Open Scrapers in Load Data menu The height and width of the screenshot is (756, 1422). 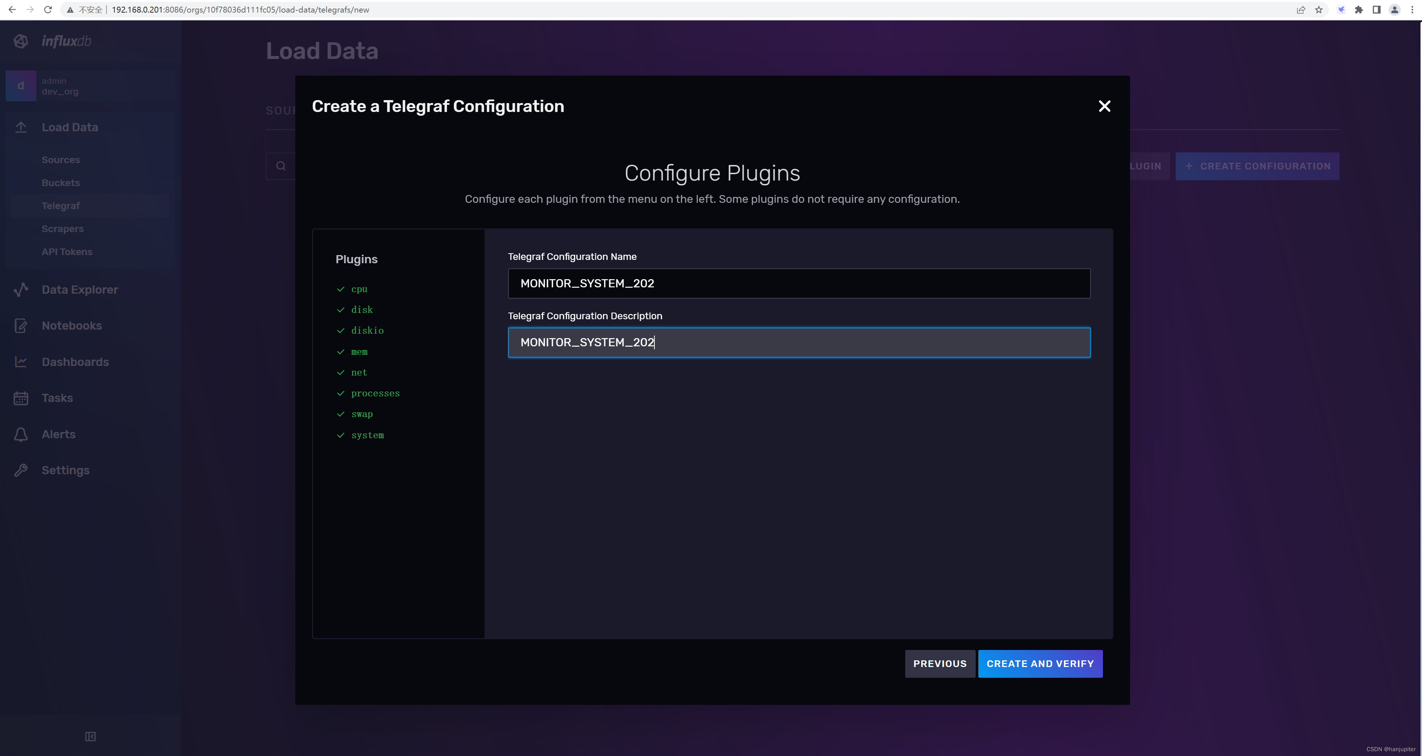pos(62,228)
